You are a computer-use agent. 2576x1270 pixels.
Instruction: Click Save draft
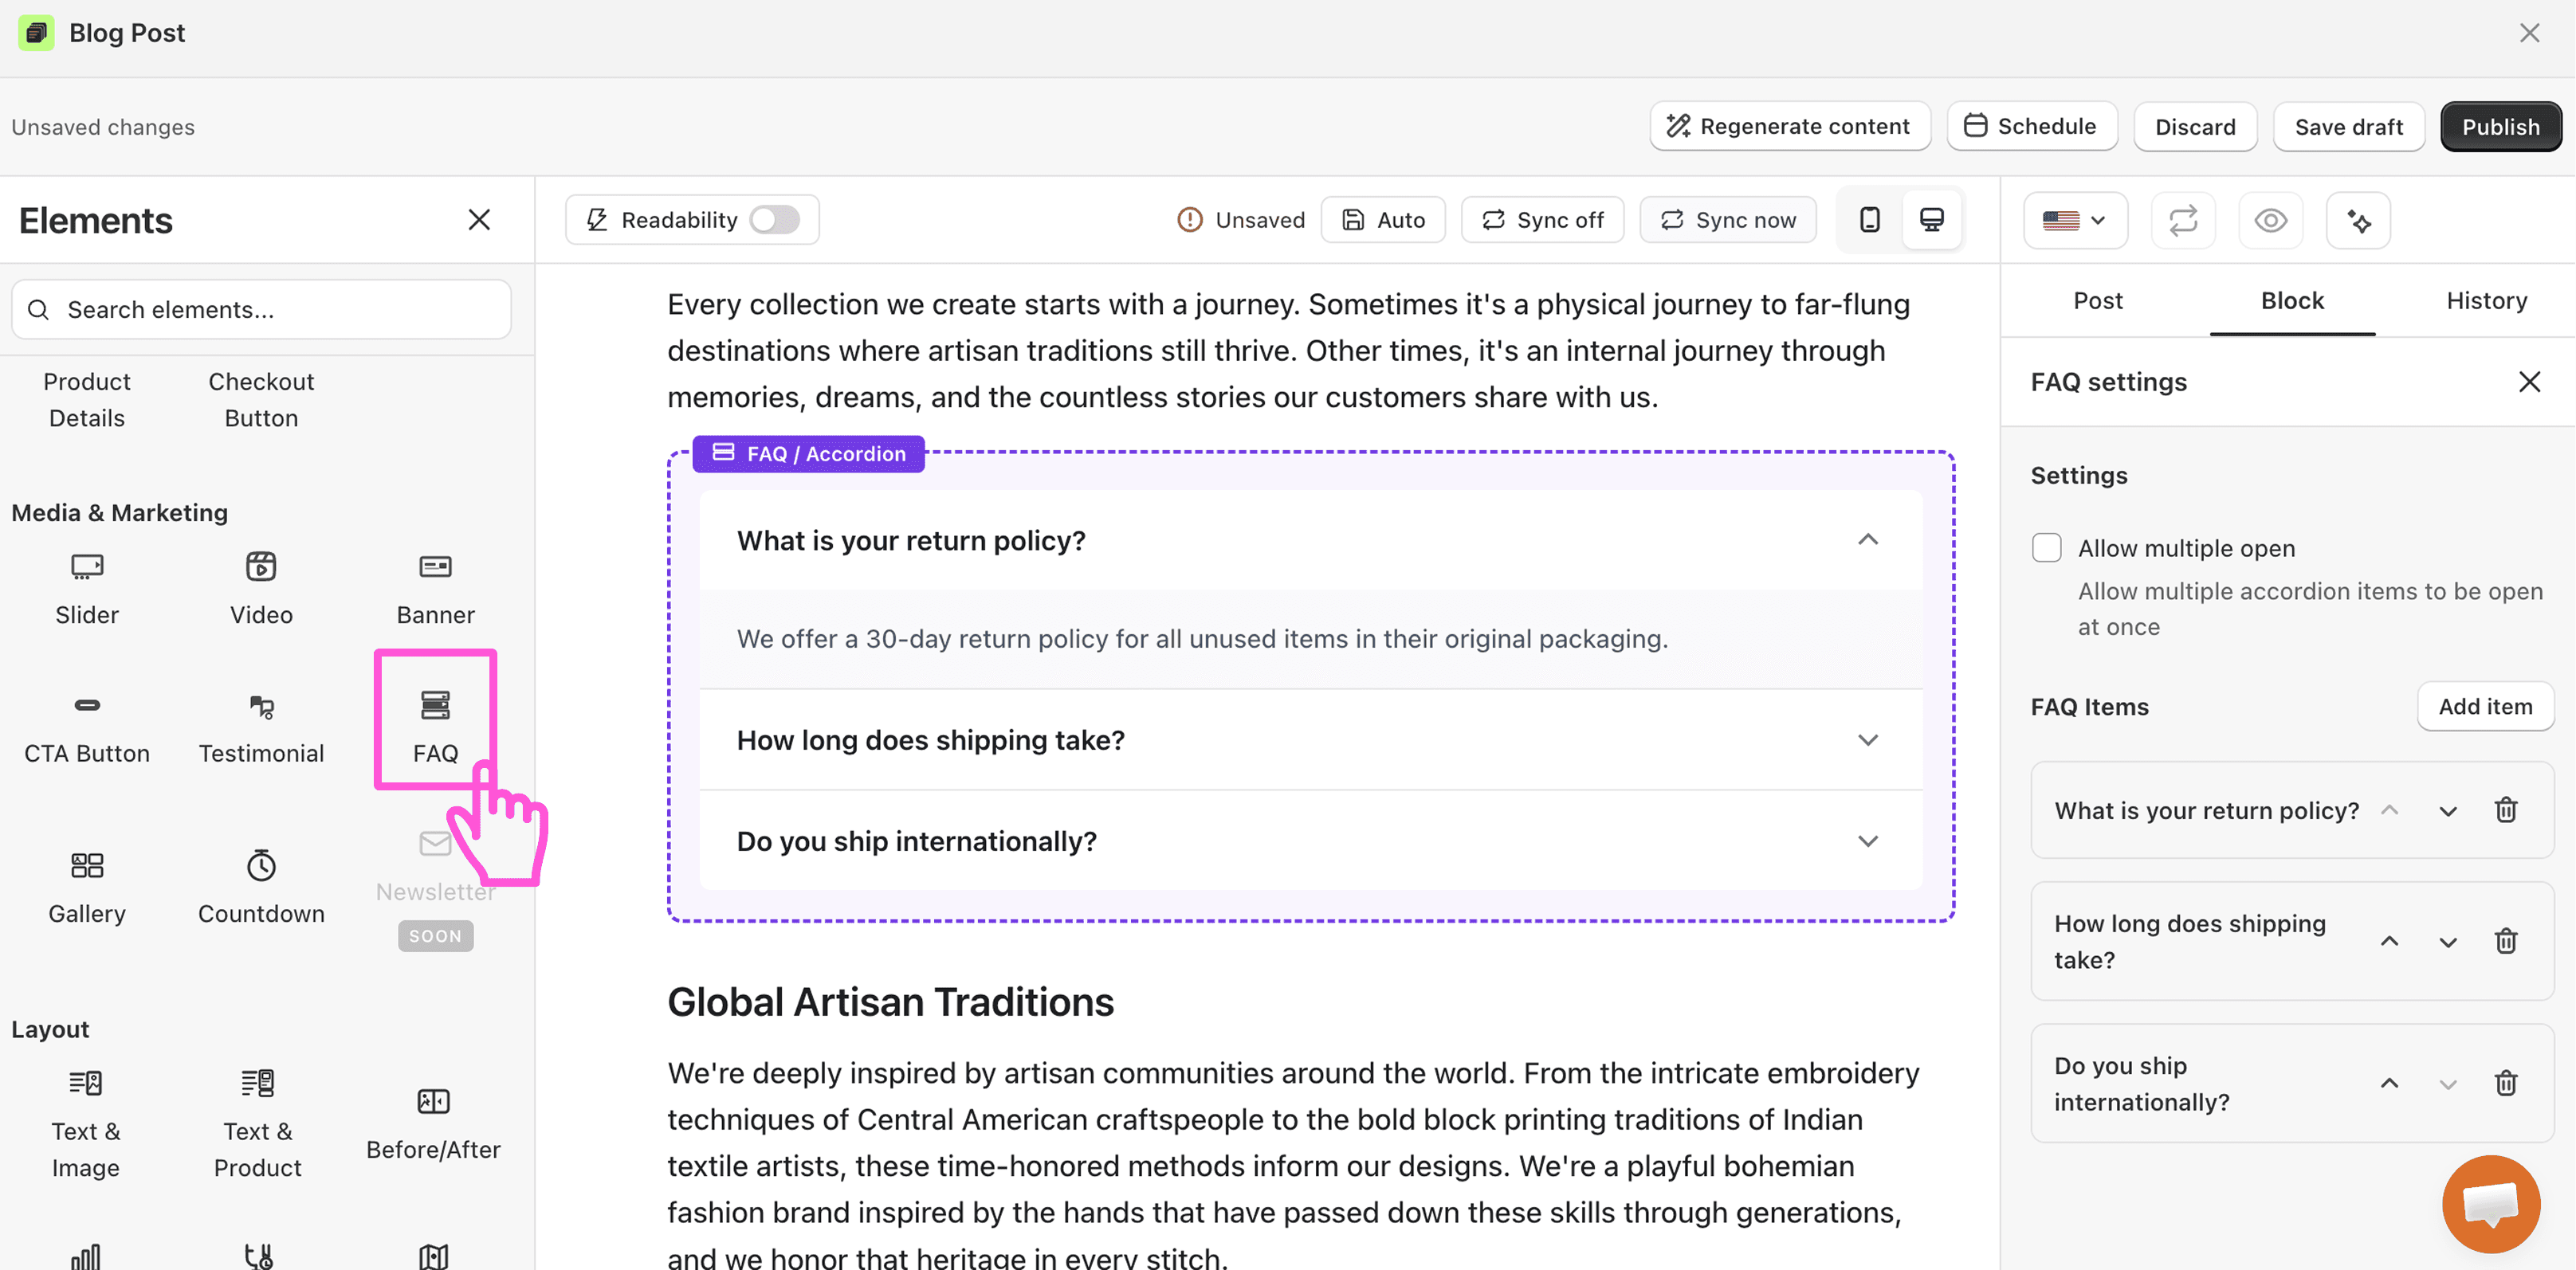click(2348, 127)
